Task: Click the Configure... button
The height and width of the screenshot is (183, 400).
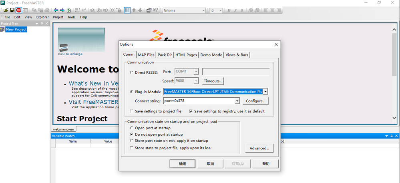Action: [255, 101]
